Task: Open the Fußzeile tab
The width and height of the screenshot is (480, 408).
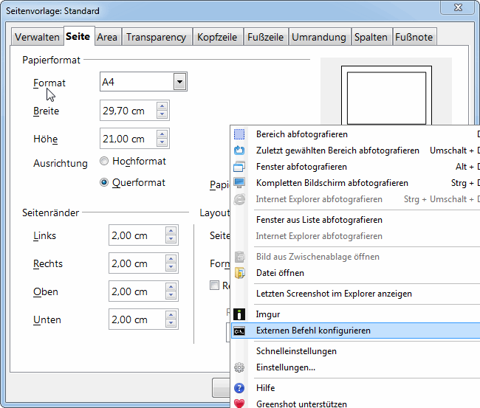Action: coord(265,37)
